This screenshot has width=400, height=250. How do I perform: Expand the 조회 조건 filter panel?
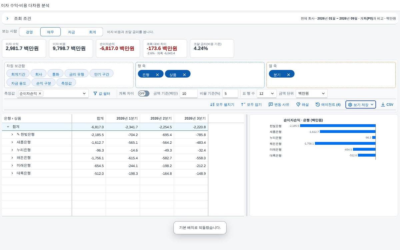coord(7,19)
